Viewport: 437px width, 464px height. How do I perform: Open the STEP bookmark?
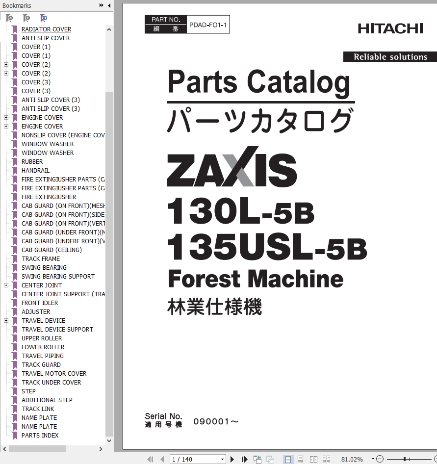click(x=28, y=391)
